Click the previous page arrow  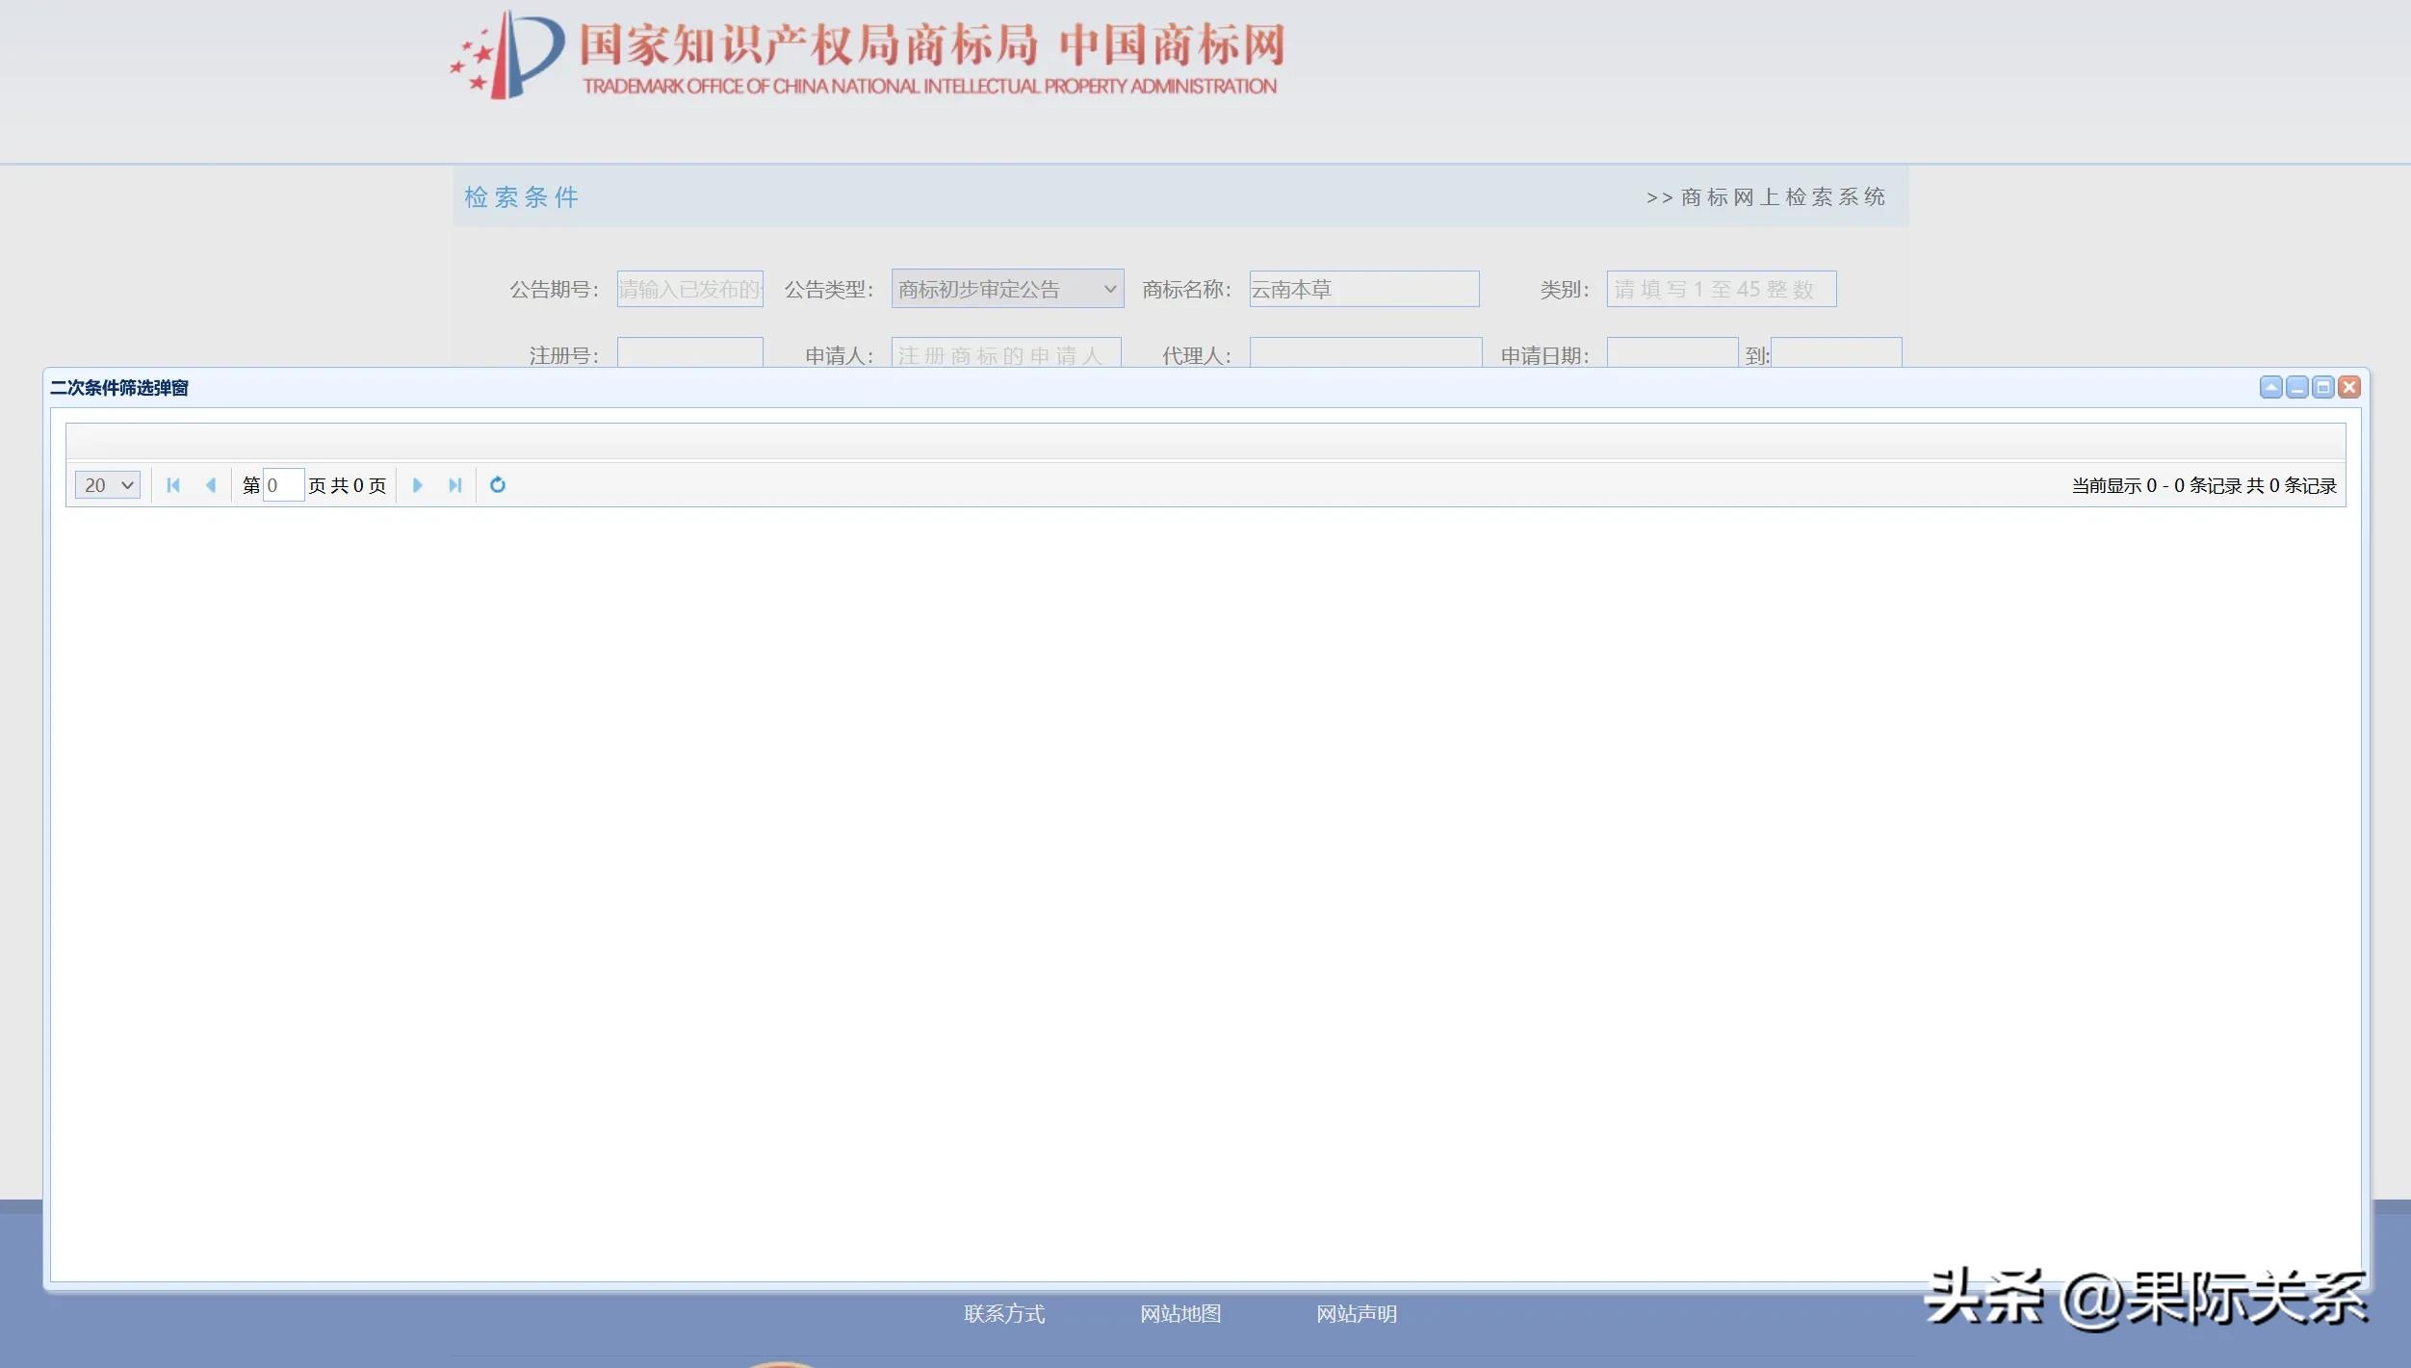click(x=213, y=484)
